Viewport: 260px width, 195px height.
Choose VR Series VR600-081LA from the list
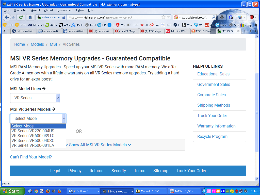tap(38, 145)
